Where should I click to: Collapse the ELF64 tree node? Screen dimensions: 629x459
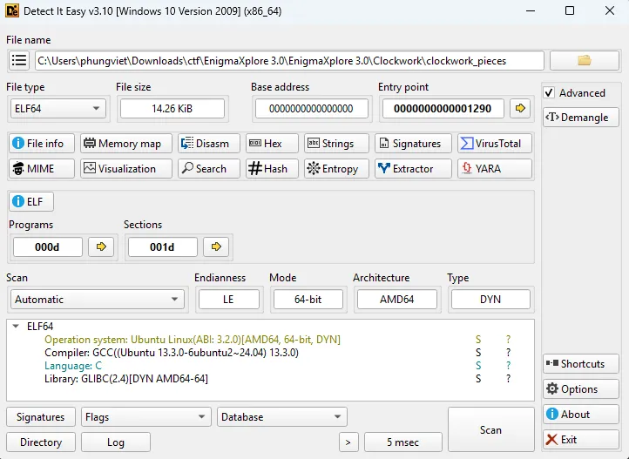point(16,327)
